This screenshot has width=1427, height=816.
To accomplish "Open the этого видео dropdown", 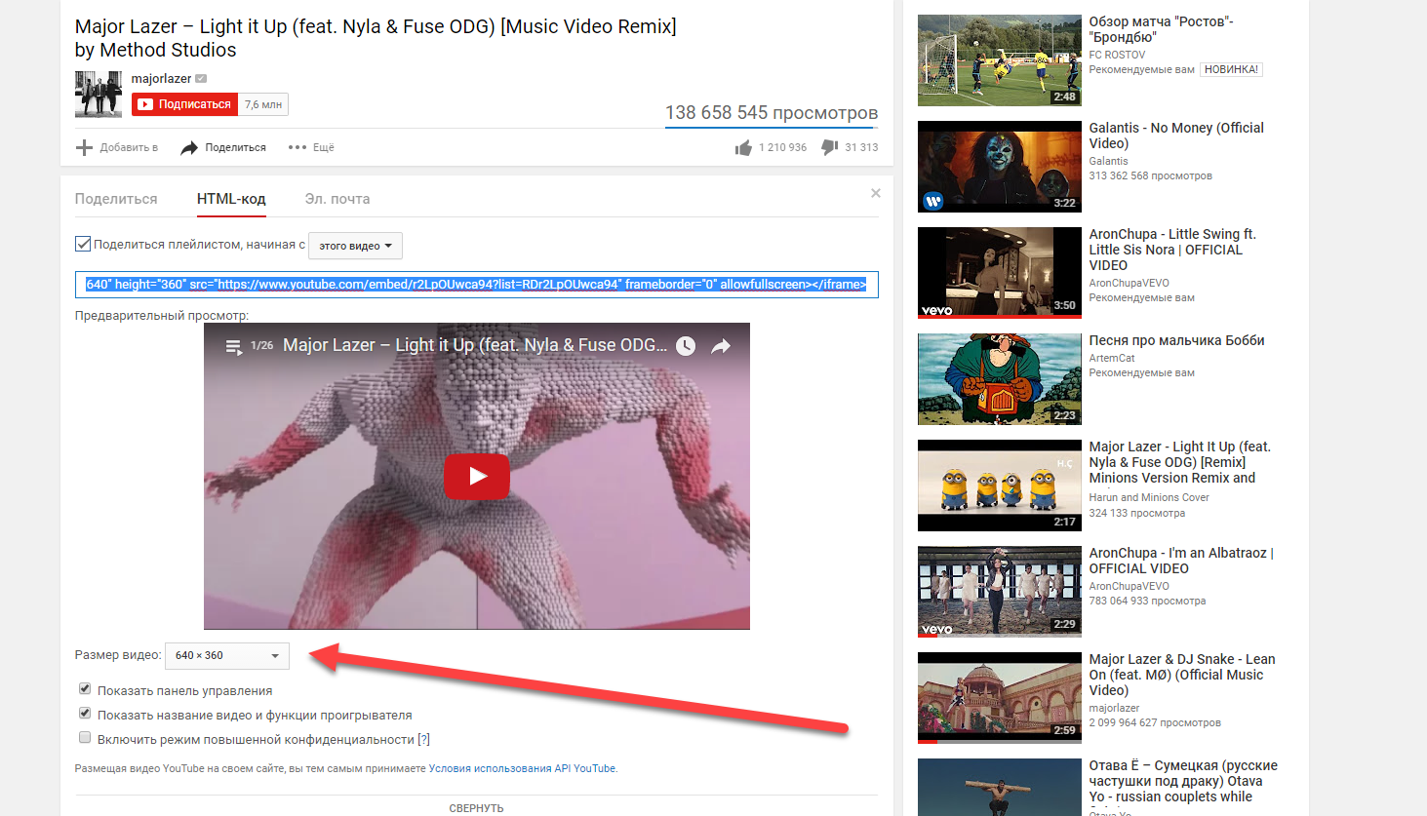I will [x=355, y=246].
